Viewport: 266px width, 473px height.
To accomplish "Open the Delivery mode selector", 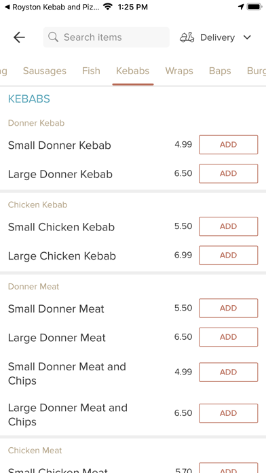I will click(216, 37).
